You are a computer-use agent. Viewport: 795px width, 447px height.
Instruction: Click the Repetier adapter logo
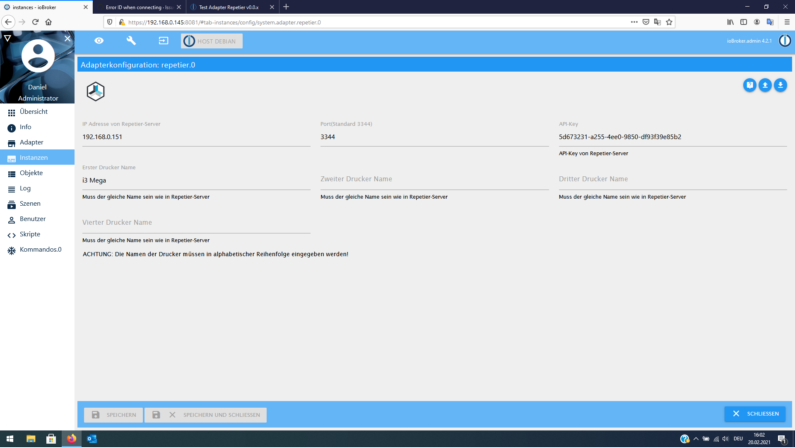tap(96, 91)
